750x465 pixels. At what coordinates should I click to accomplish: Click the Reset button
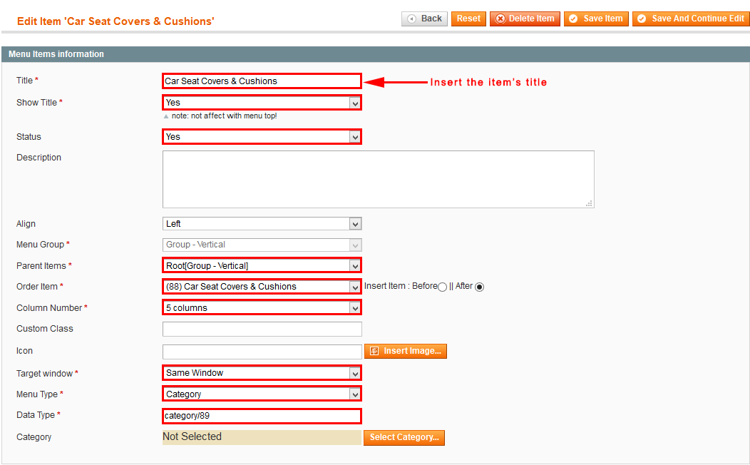468,19
